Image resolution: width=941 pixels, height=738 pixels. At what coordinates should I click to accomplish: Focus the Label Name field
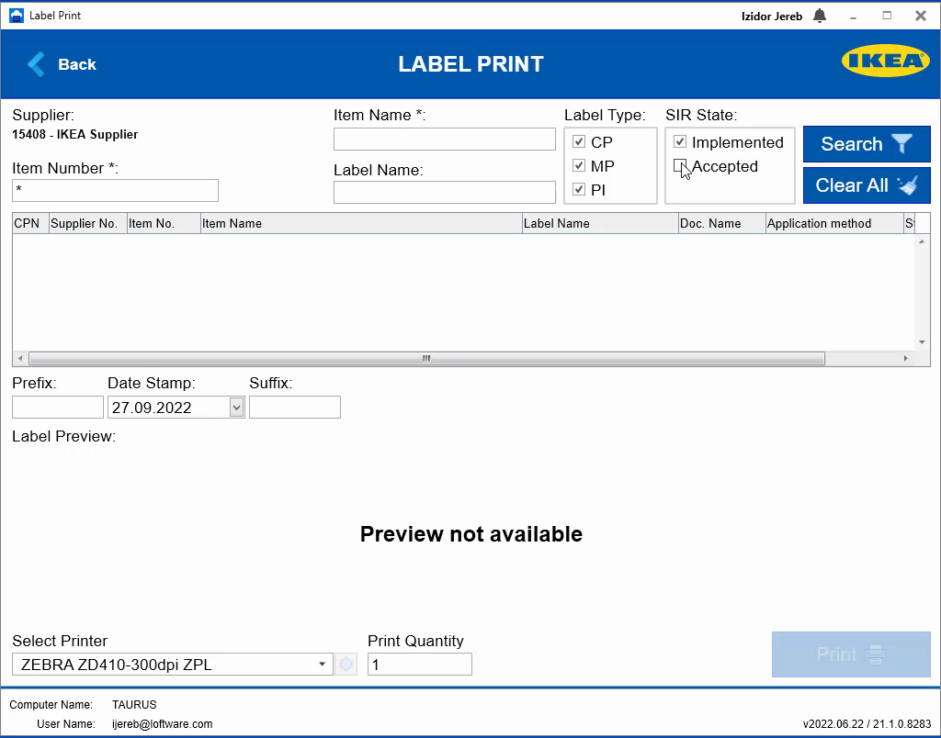click(x=445, y=193)
